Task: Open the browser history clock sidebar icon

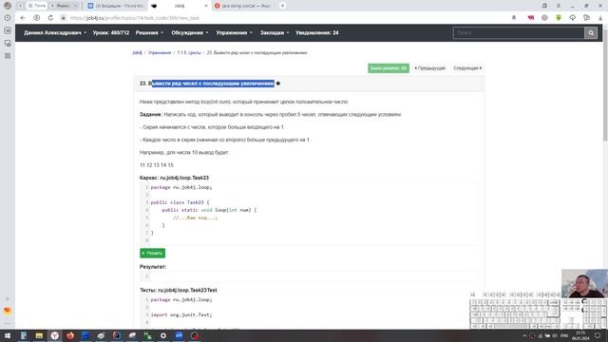Action: [x=8, y=18]
